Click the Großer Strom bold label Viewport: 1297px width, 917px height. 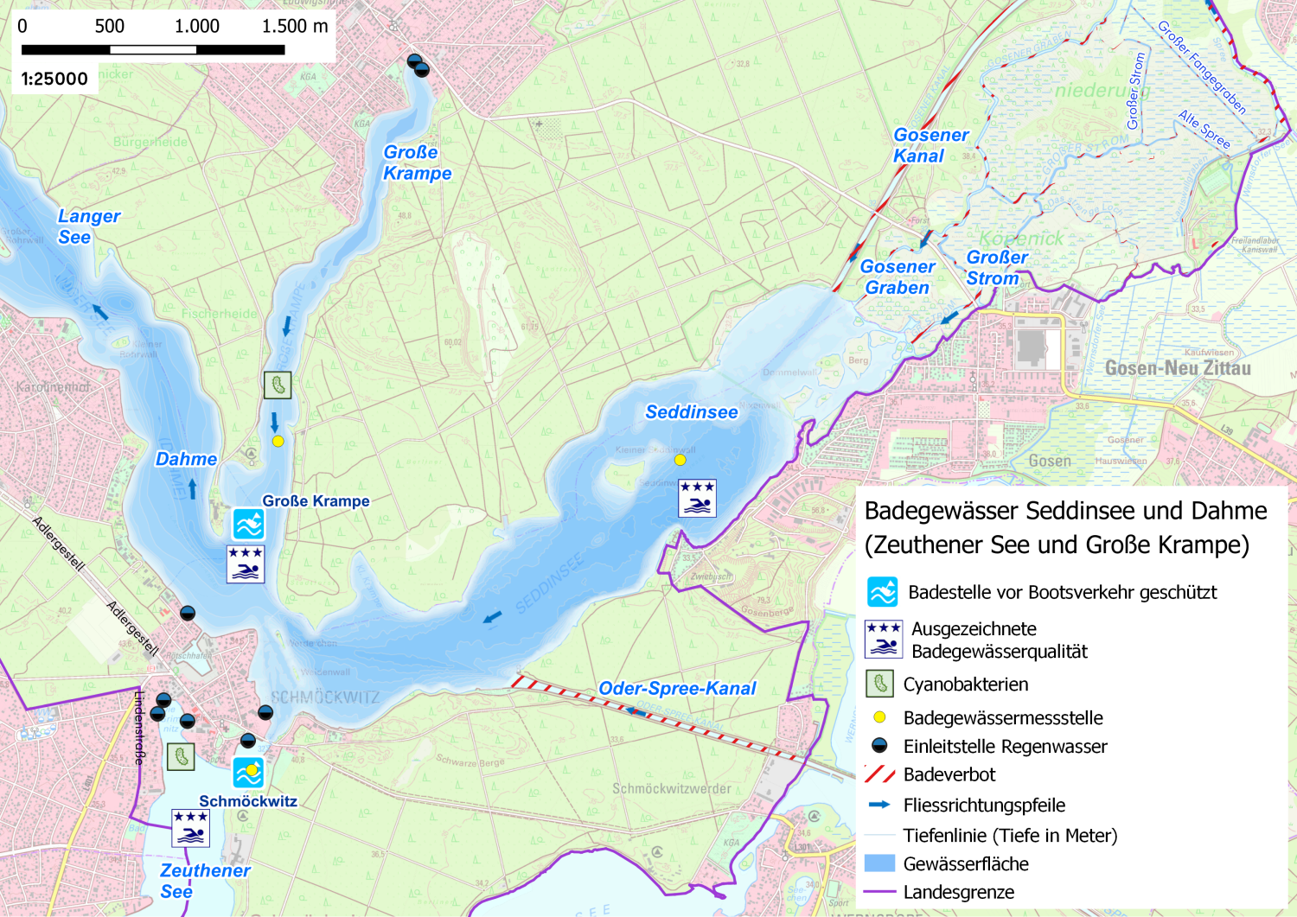(x=996, y=268)
